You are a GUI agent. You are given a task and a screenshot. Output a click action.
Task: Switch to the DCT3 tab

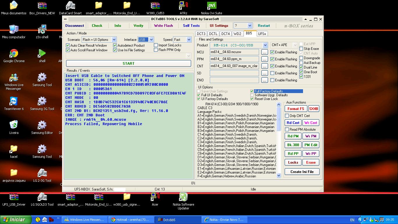click(201, 34)
